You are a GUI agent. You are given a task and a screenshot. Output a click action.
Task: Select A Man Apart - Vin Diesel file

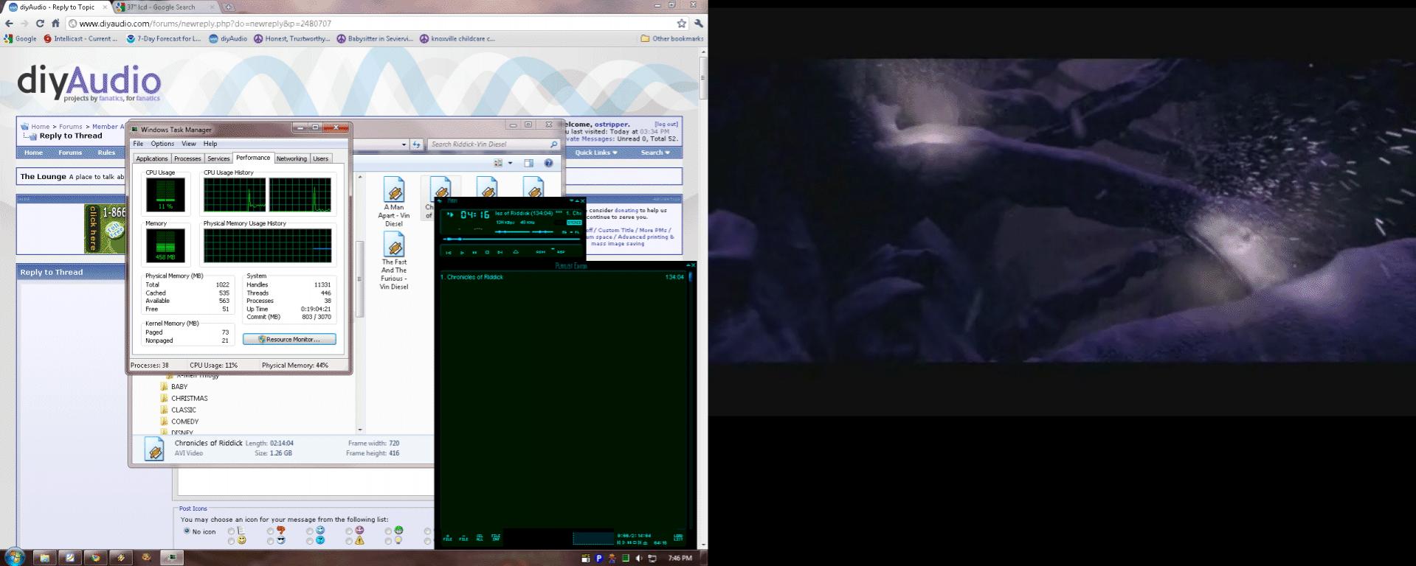[x=394, y=202]
